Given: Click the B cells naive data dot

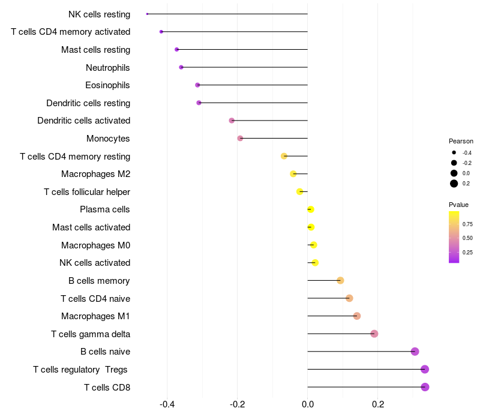Looking at the screenshot, I should [415, 352].
